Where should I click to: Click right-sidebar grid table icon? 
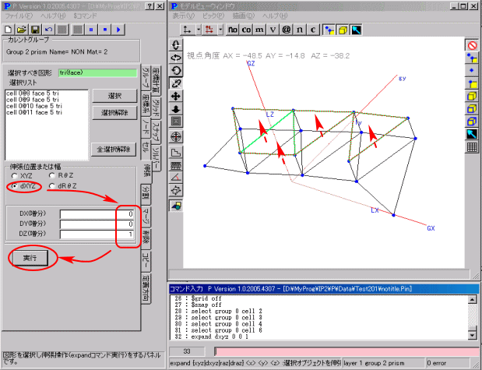(472, 146)
